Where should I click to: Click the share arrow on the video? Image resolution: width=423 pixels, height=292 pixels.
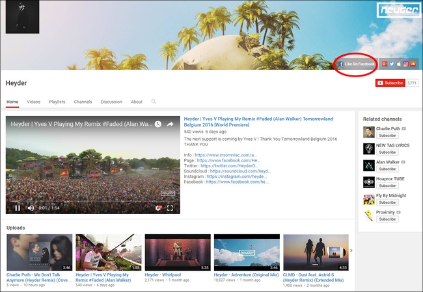(170, 124)
